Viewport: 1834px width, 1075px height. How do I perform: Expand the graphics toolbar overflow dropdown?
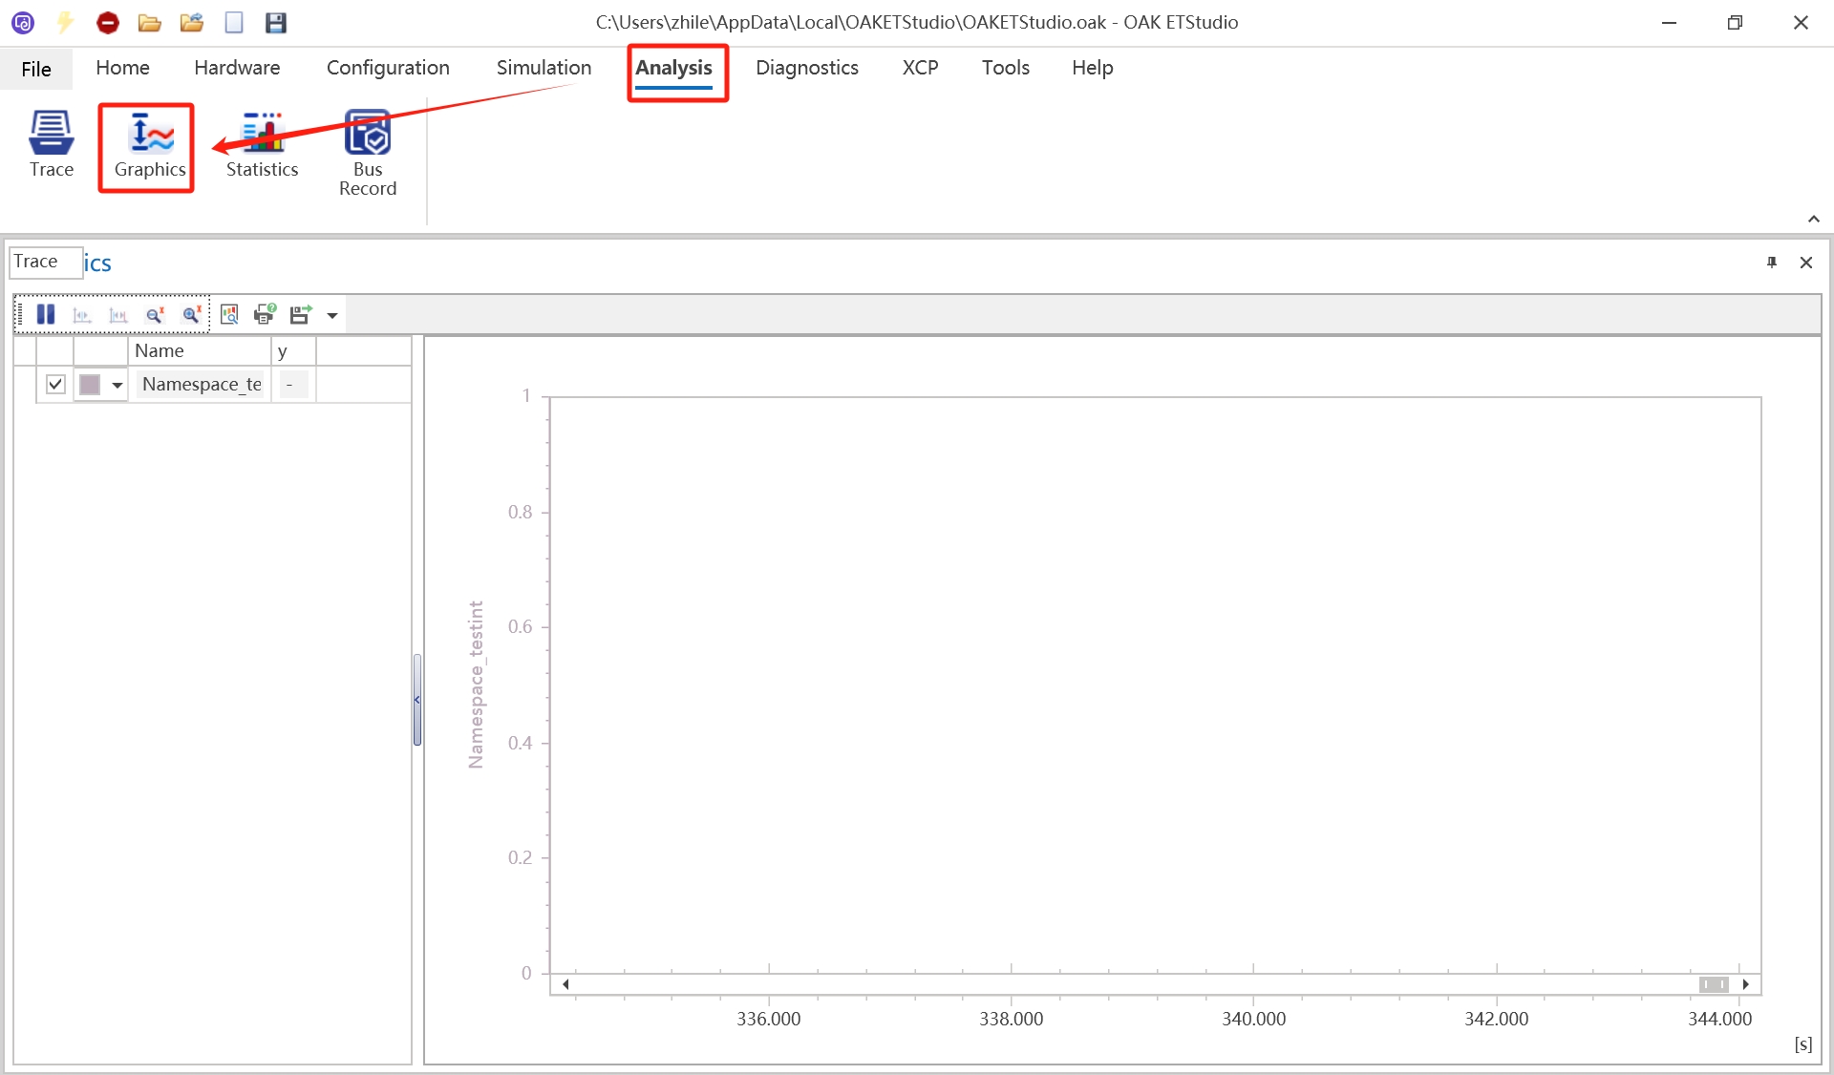pos(332,316)
